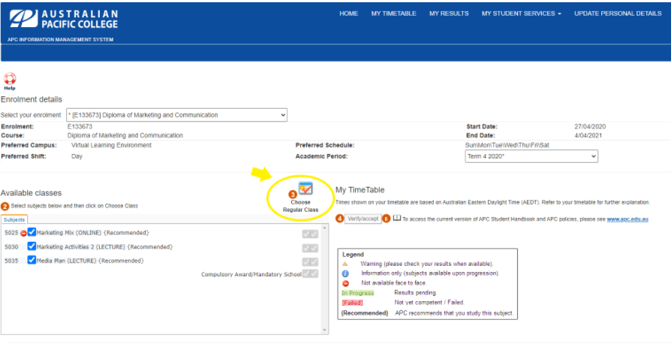
Task: Click the Virtual Learning Environment campus value
Action: click(x=111, y=145)
